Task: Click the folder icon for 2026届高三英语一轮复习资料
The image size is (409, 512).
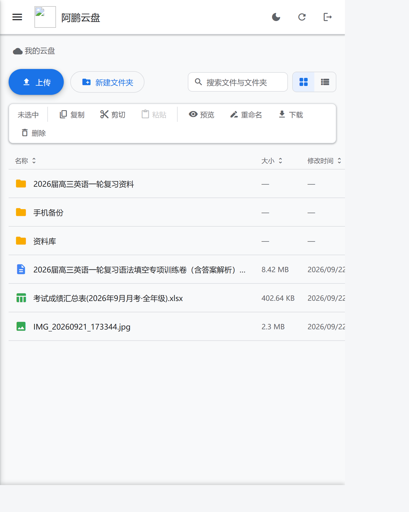Action: point(21,184)
